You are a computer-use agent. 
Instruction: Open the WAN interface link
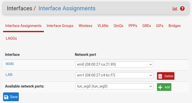(10, 64)
